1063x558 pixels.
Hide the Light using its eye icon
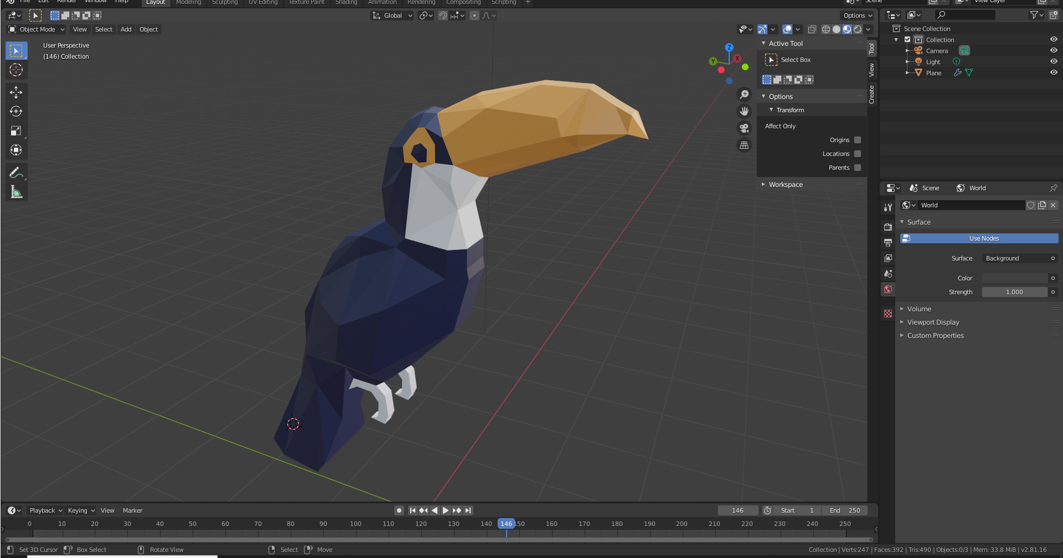point(1054,61)
